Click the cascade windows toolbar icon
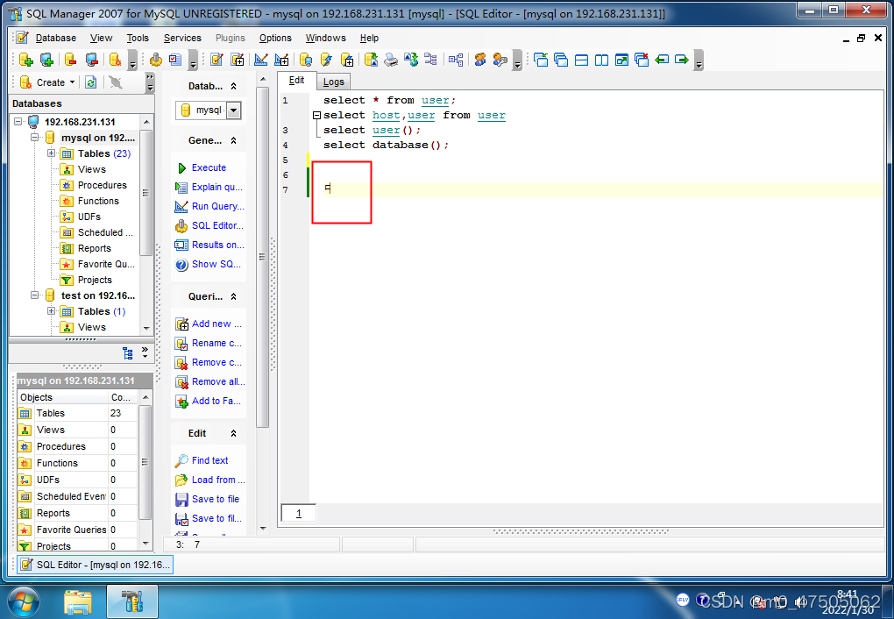 coord(561,60)
